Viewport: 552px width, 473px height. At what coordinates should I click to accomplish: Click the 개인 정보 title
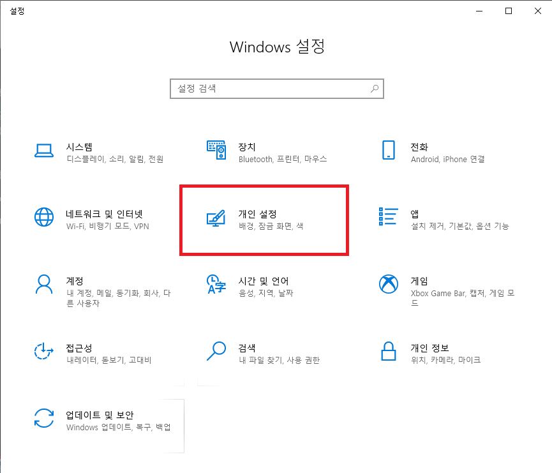point(430,348)
